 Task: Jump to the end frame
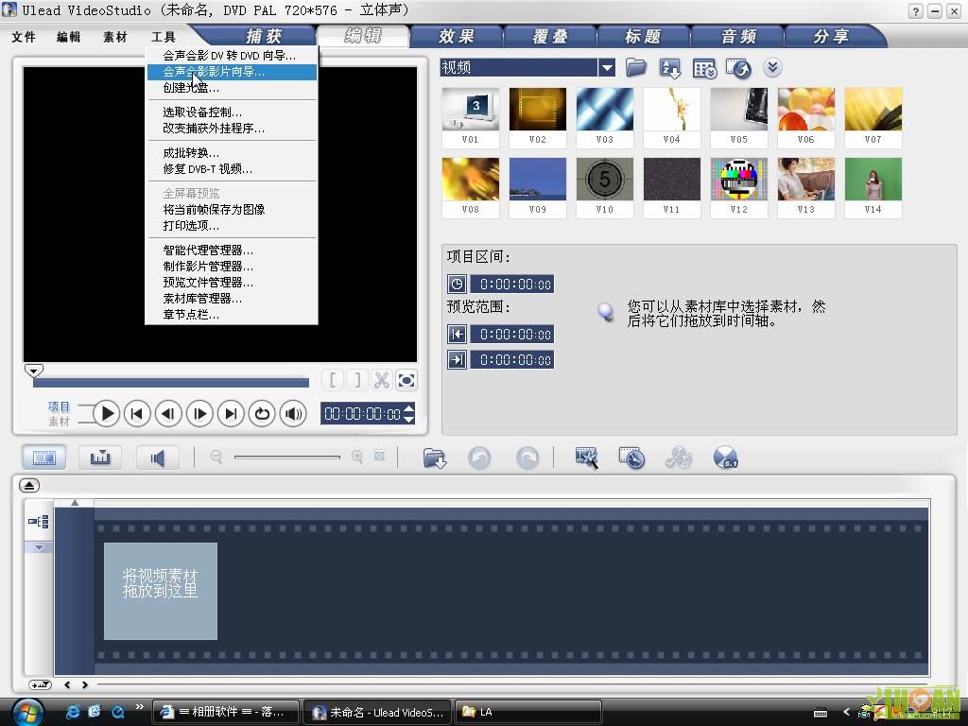(231, 414)
